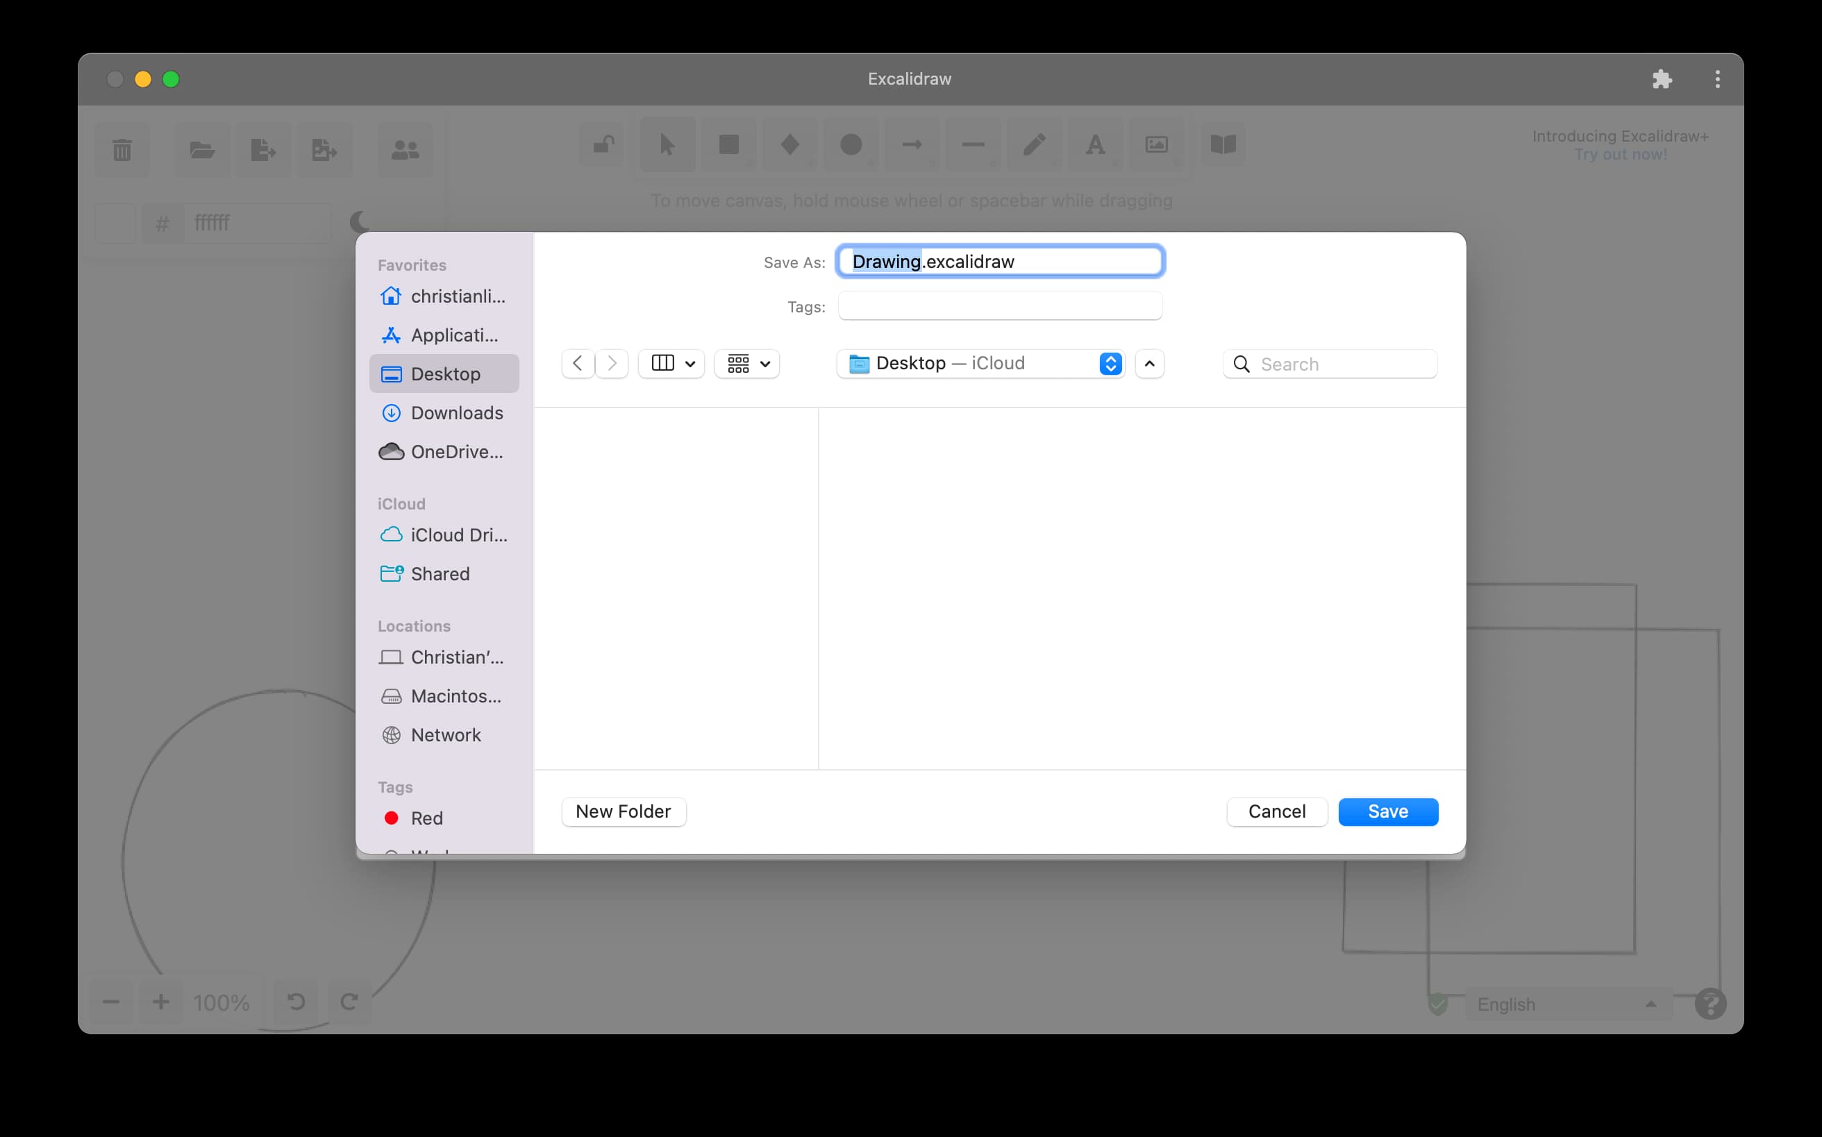Image resolution: width=1822 pixels, height=1137 pixels.
Task: Click the Save button
Action: pos(1387,811)
